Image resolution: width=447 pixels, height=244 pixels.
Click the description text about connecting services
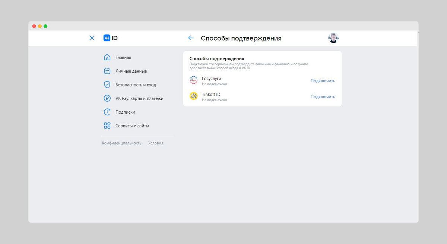click(249, 66)
